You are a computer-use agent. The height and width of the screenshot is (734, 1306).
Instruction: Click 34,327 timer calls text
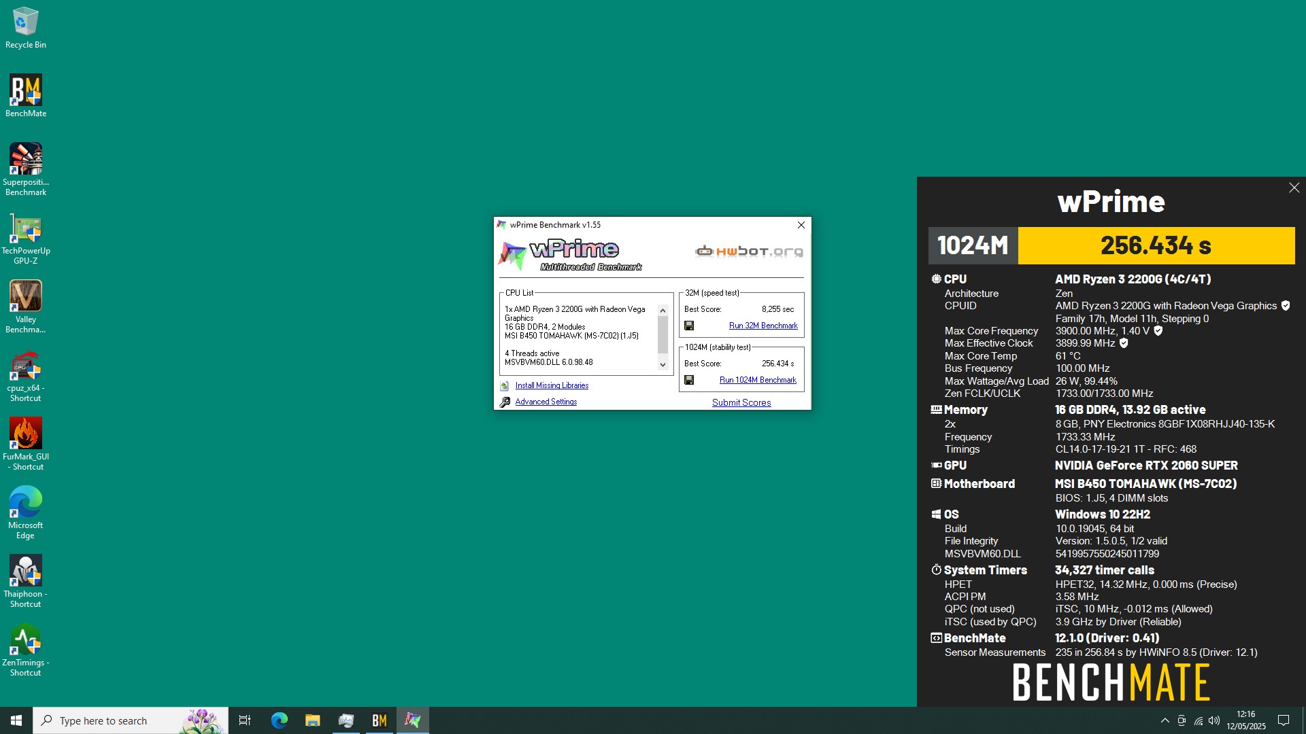[1105, 570]
